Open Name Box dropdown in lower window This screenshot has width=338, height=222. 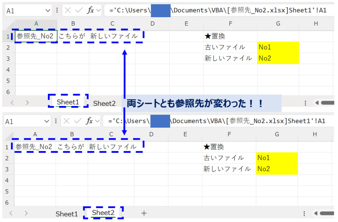click(46, 121)
